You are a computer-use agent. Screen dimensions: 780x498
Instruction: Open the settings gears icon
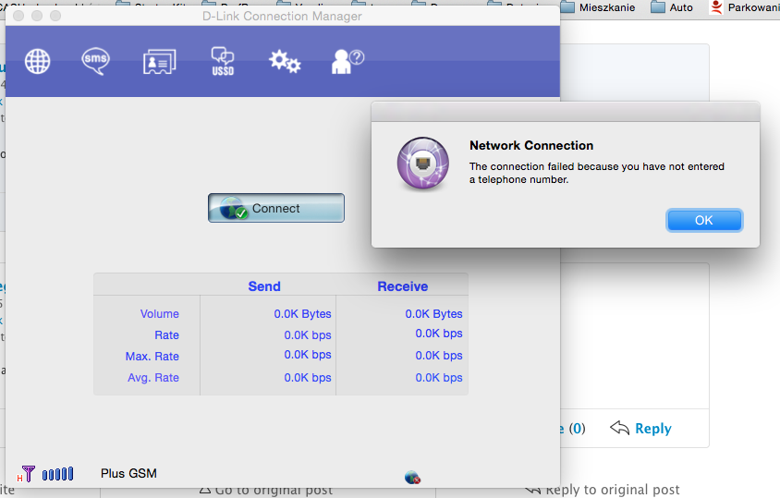pyautogui.click(x=285, y=62)
